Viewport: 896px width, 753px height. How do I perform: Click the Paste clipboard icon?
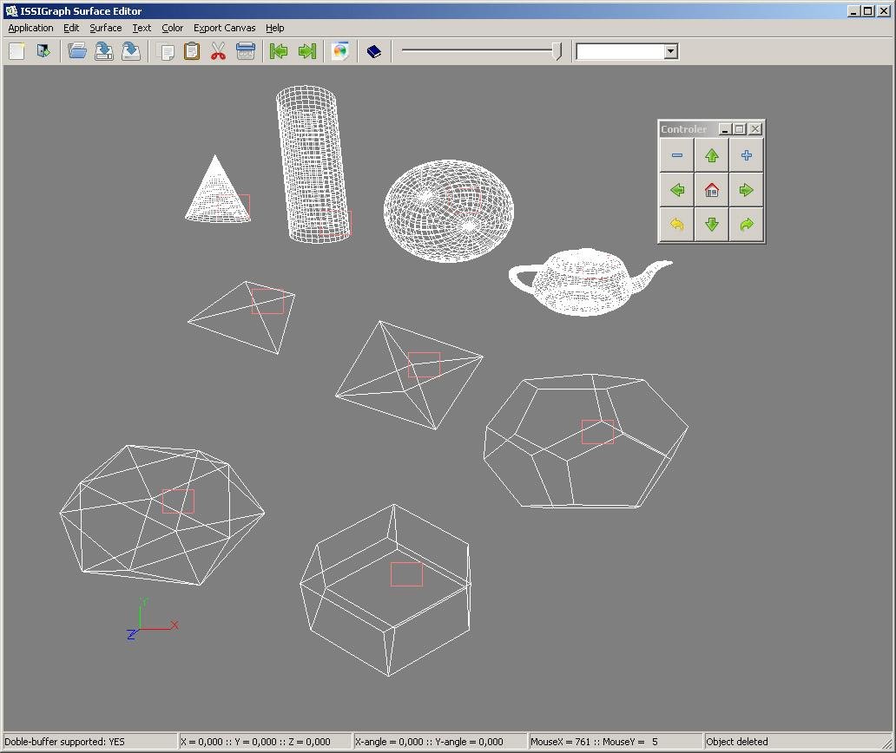[x=192, y=51]
